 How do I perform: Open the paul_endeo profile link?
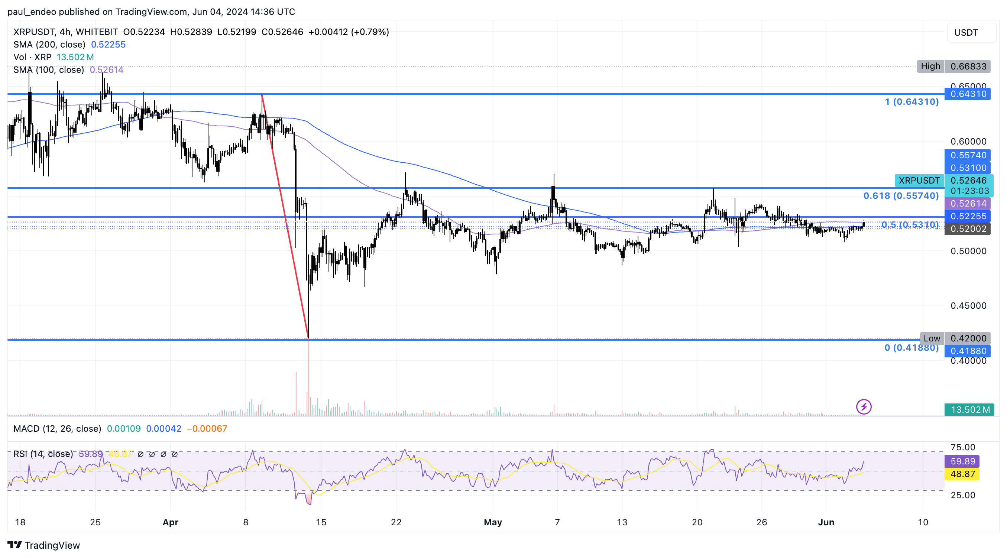(33, 12)
